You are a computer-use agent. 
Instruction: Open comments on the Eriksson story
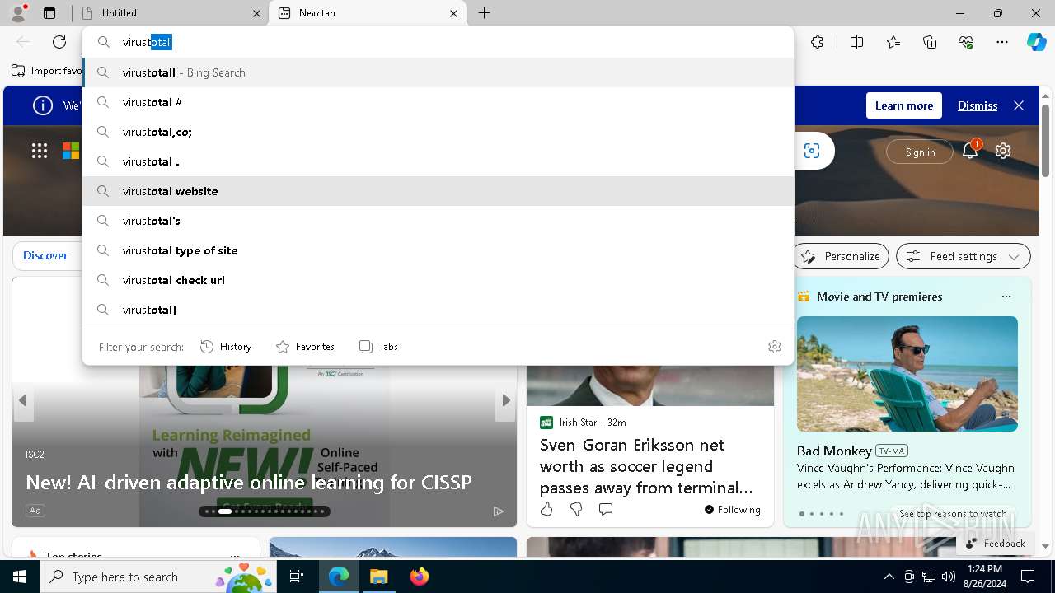[606, 509]
